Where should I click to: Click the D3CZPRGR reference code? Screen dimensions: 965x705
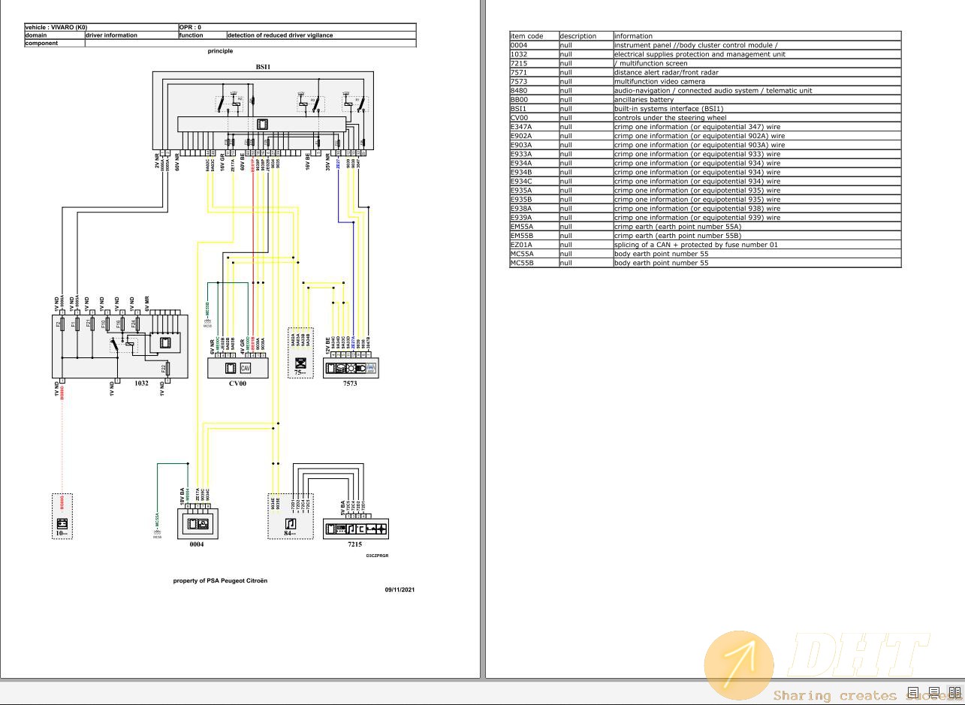click(378, 556)
